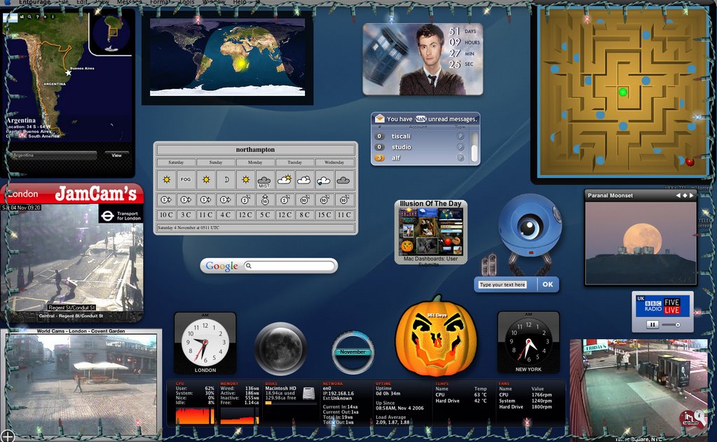Click the moon phase widget
Viewport: 717px width, 442px height.
coord(280,348)
